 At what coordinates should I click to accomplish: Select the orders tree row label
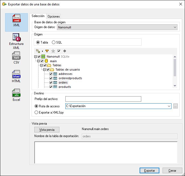click(63, 82)
